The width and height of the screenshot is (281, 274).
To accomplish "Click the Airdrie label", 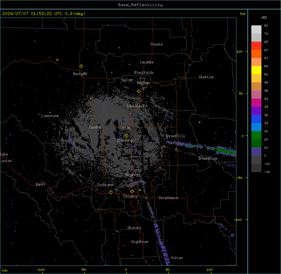I will (x=132, y=175).
